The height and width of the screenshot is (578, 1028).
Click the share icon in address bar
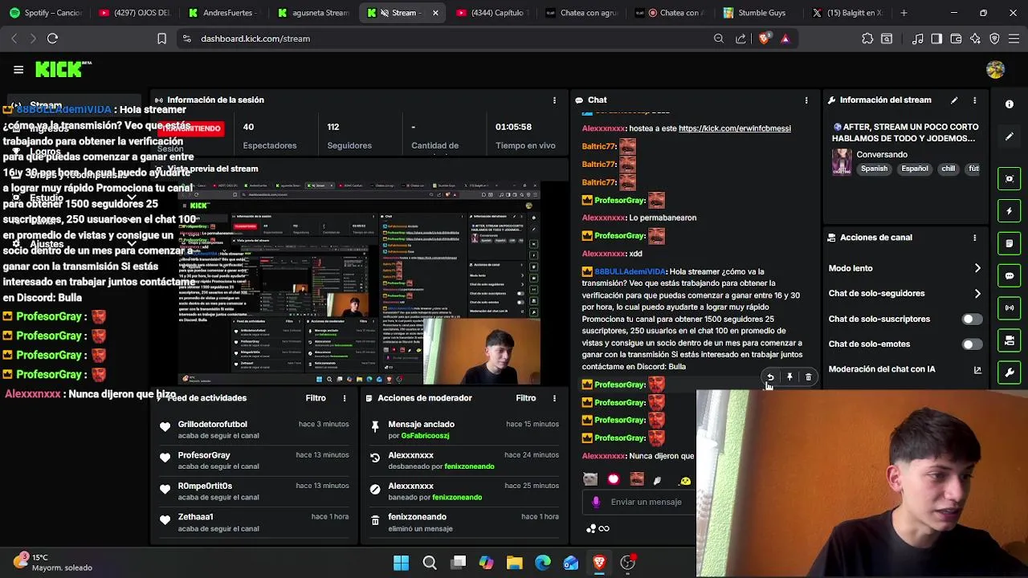[740, 39]
